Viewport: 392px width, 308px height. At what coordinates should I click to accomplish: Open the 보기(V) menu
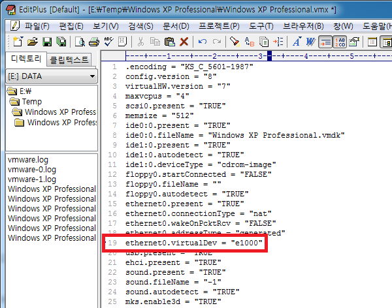[x=105, y=26]
